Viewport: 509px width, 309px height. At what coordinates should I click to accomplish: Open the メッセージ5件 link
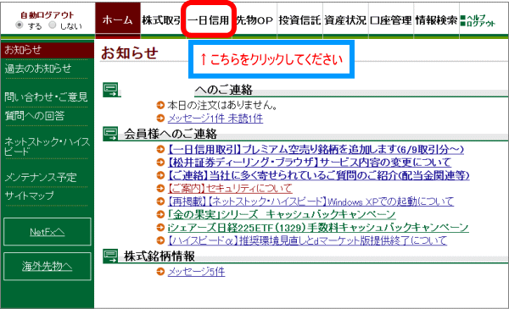click(x=197, y=272)
